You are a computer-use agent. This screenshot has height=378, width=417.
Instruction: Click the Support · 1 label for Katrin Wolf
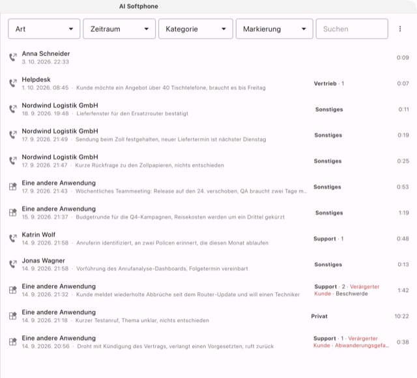(x=328, y=239)
